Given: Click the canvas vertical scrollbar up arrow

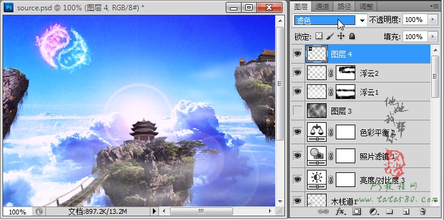Looking at the screenshot, I should tap(279, 20).
